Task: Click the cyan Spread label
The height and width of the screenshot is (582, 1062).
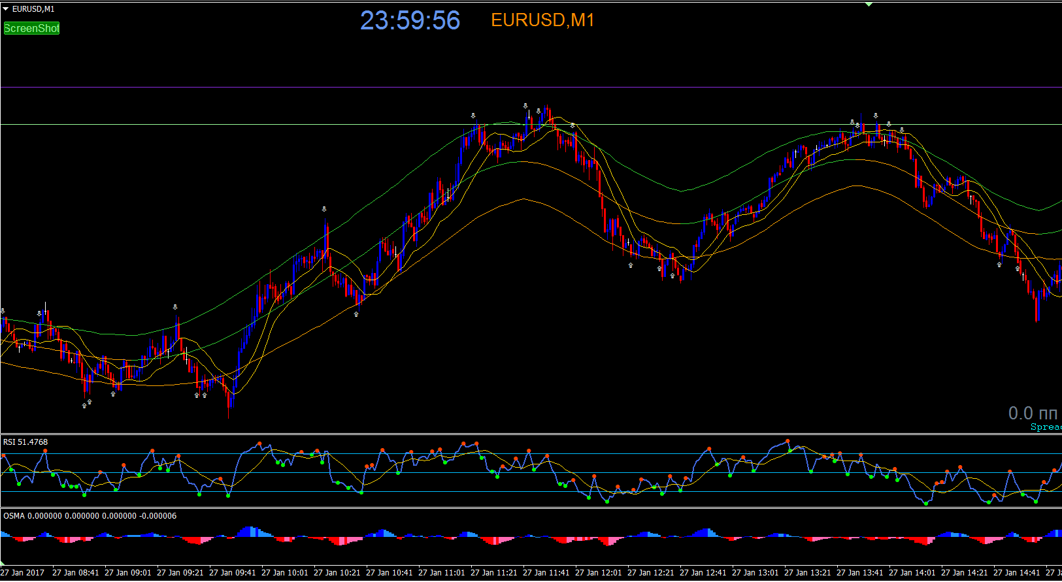Action: 1046,427
